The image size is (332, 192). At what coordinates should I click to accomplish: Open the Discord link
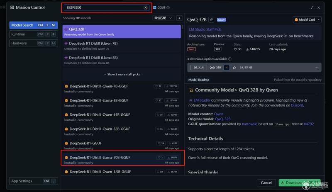click(297, 105)
